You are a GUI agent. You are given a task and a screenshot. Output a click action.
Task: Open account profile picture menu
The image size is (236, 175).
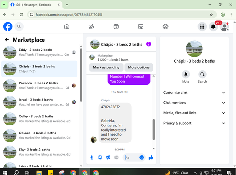coord(224,26)
